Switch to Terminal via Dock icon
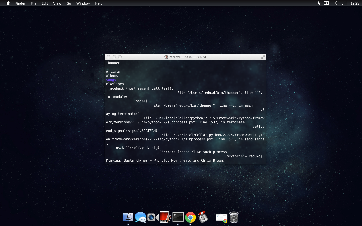The image size is (362, 226). coord(178,217)
